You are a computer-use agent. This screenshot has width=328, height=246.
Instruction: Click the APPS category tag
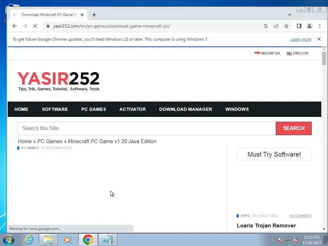pos(245,216)
